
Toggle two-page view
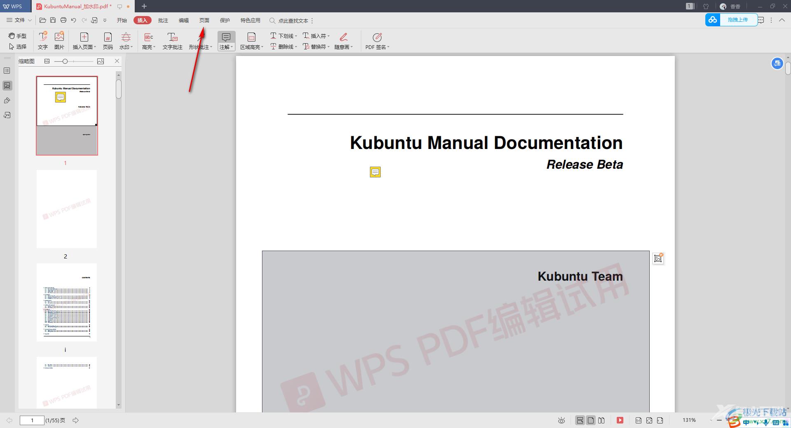pos(601,420)
